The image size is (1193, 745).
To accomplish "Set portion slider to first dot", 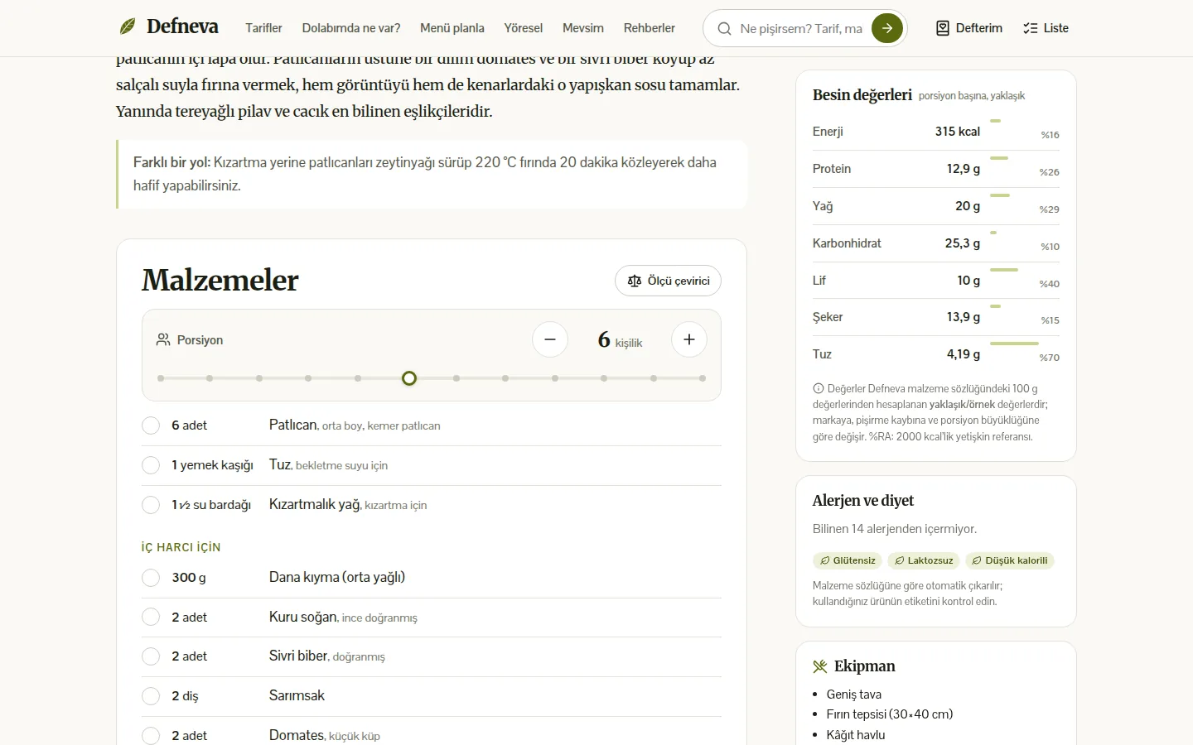I will (161, 378).
